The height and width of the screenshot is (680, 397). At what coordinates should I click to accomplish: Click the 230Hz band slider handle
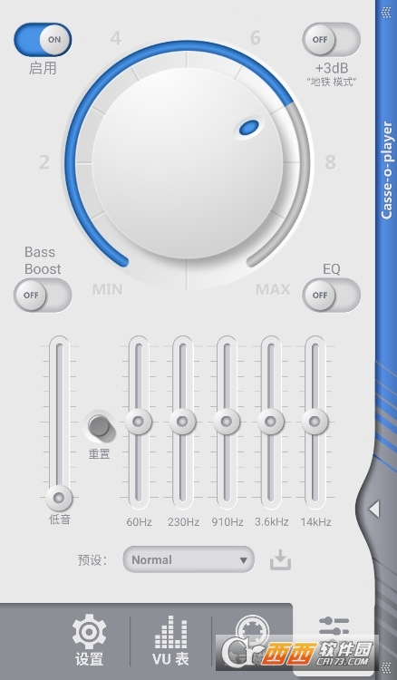point(182,421)
